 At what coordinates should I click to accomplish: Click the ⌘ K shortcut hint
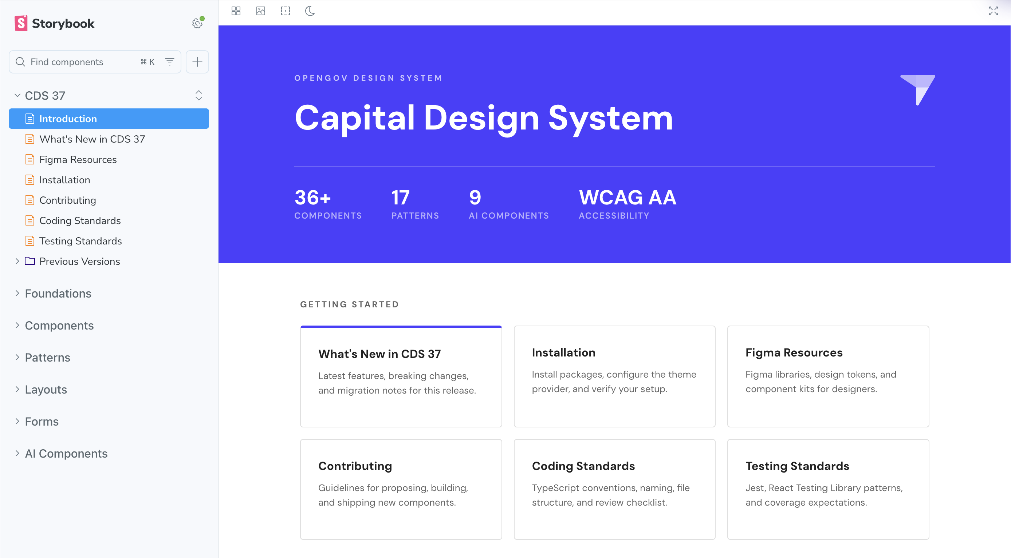147,61
